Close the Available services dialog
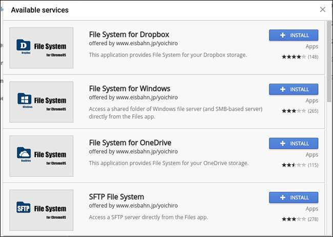The height and width of the screenshot is (237, 333). (322, 9)
